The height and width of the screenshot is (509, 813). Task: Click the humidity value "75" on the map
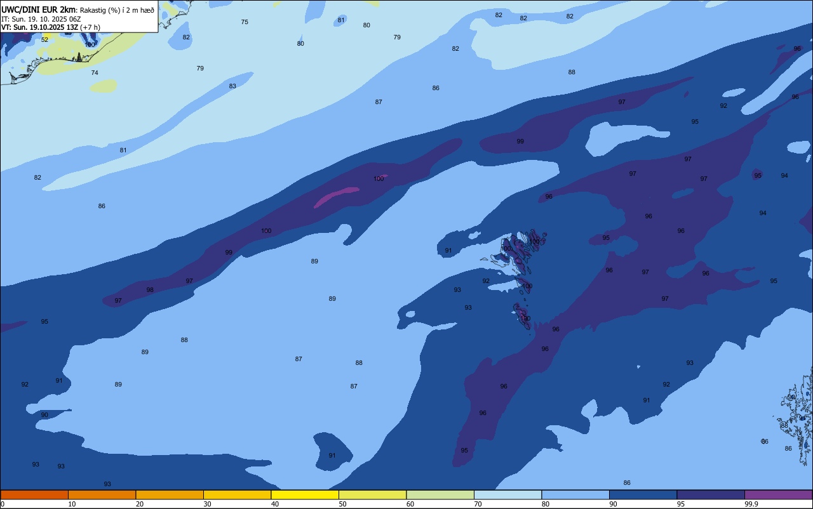click(245, 22)
